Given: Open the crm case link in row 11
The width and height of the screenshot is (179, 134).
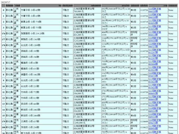Looking at the screenshot, I should tap(155, 92).
